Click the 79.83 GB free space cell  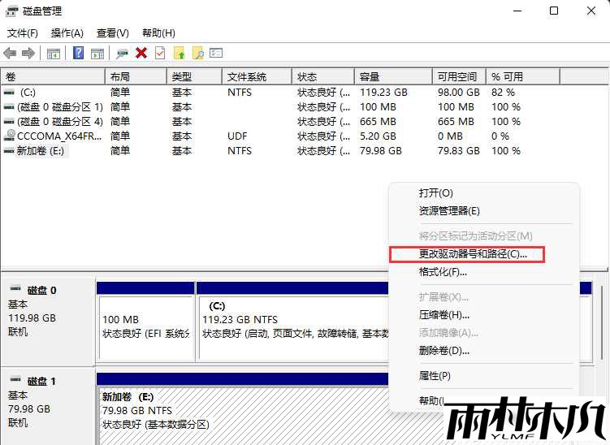pyautogui.click(x=459, y=151)
